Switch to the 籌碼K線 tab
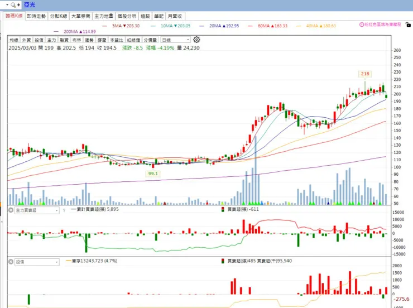Screen dimensions: 413x308 (14, 16)
